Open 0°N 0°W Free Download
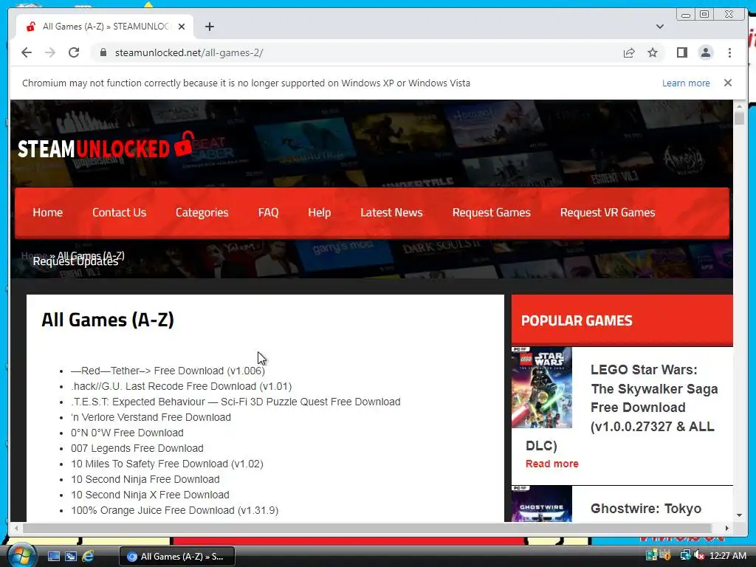Image resolution: width=756 pixels, height=567 pixels. point(127,433)
